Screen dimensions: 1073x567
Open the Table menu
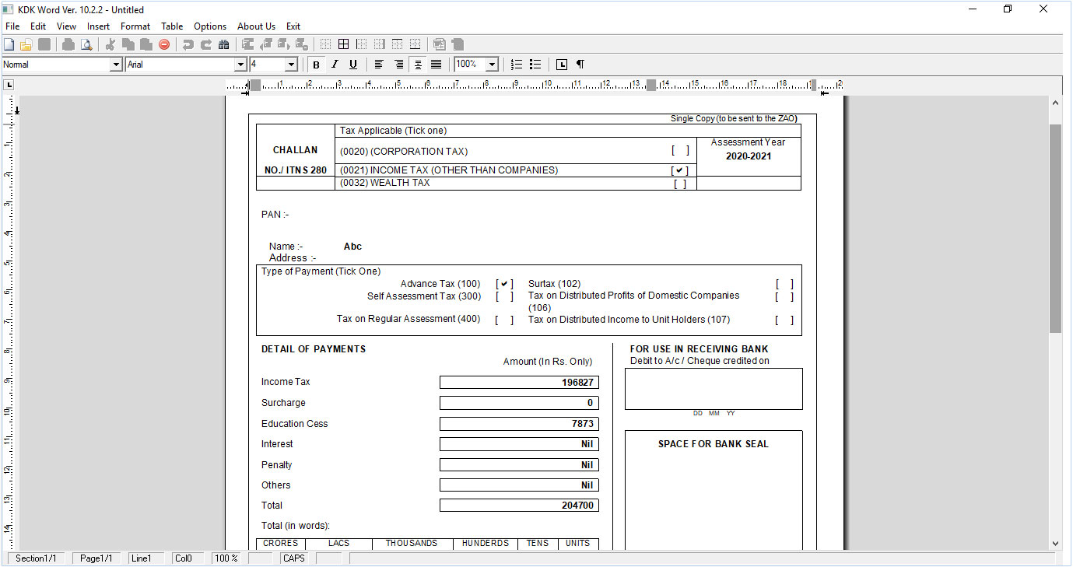pyautogui.click(x=172, y=26)
